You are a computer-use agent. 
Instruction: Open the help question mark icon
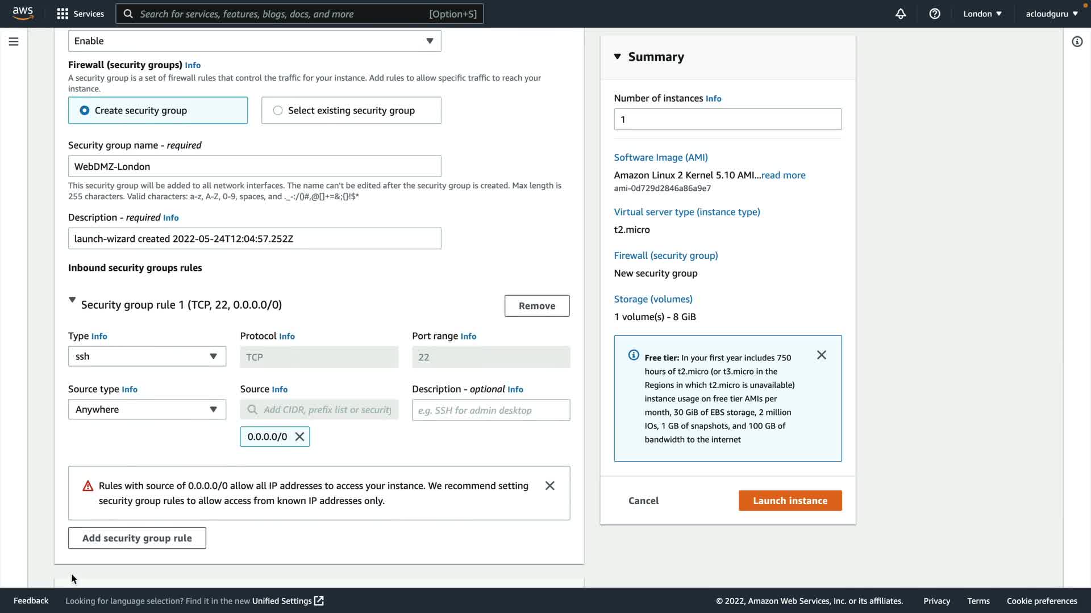click(x=935, y=14)
